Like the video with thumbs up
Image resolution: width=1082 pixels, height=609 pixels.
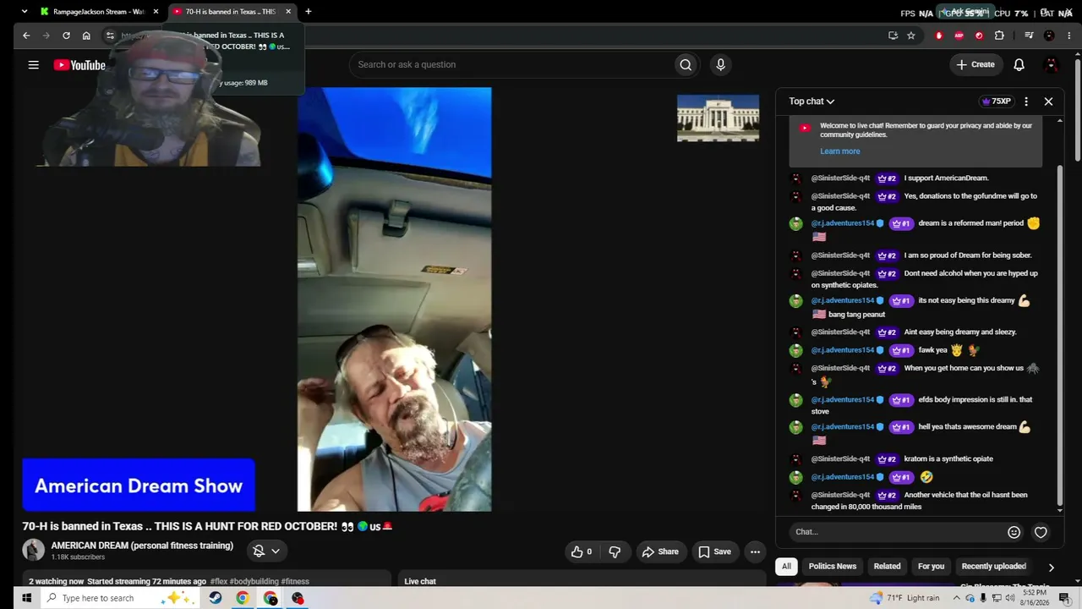click(582, 551)
